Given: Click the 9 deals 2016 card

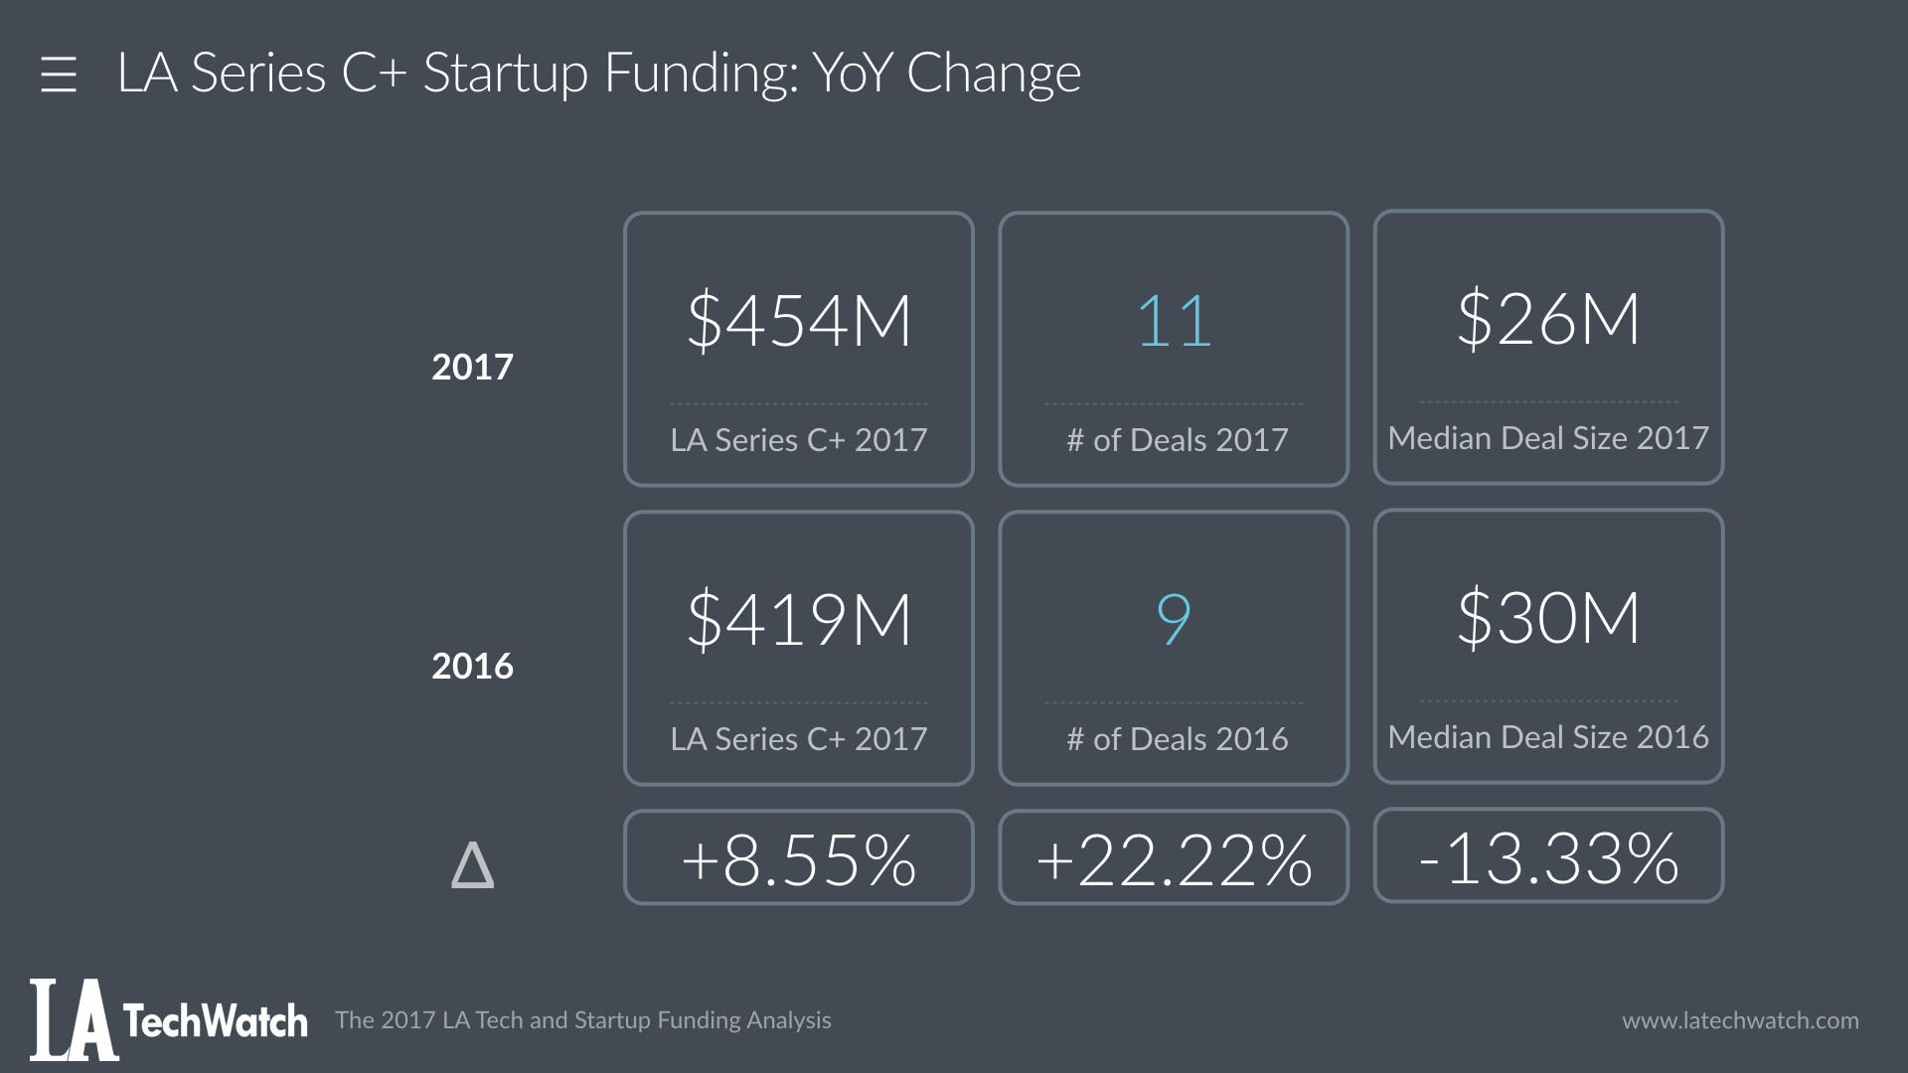Looking at the screenshot, I should pyautogui.click(x=1174, y=648).
